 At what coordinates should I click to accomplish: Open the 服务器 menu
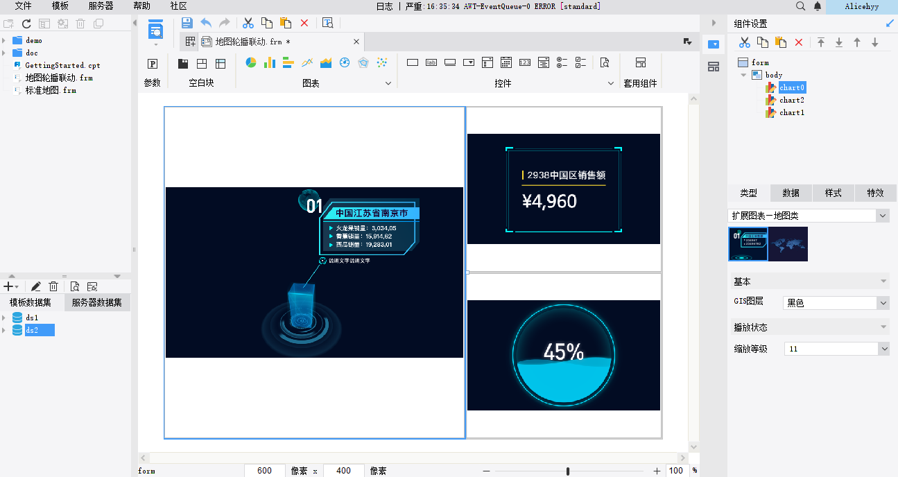[x=101, y=6]
